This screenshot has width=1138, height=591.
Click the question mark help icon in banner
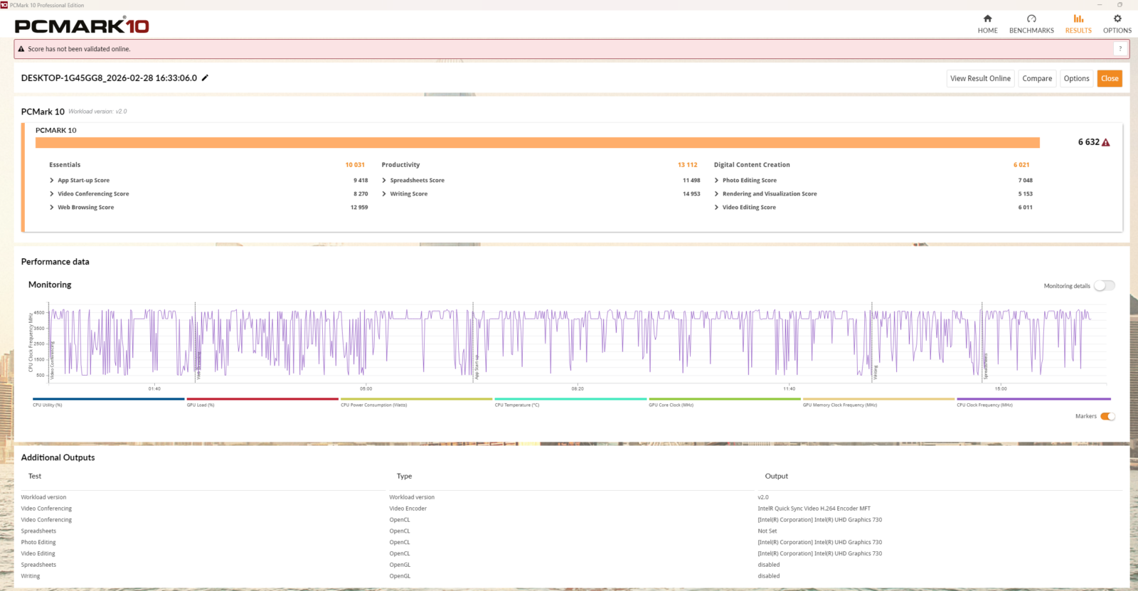[1120, 49]
